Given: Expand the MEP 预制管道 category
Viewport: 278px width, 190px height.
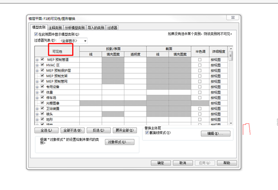Looking at the screenshot, I should pyautogui.click(x=37, y=60).
